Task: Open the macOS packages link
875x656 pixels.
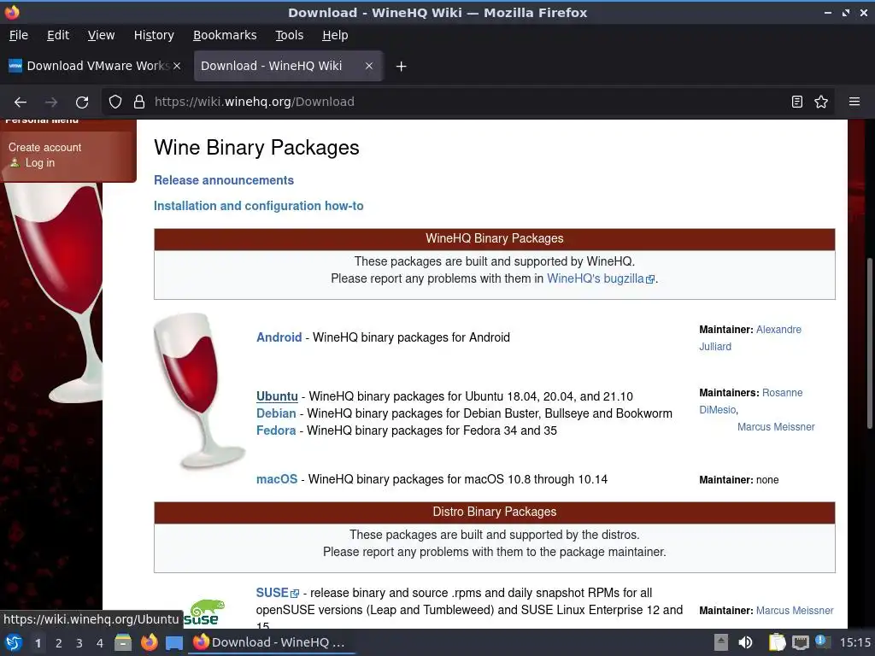Action: 277,479
